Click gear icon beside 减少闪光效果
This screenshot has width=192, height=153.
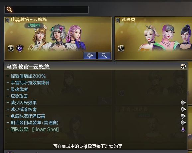tap(183, 103)
